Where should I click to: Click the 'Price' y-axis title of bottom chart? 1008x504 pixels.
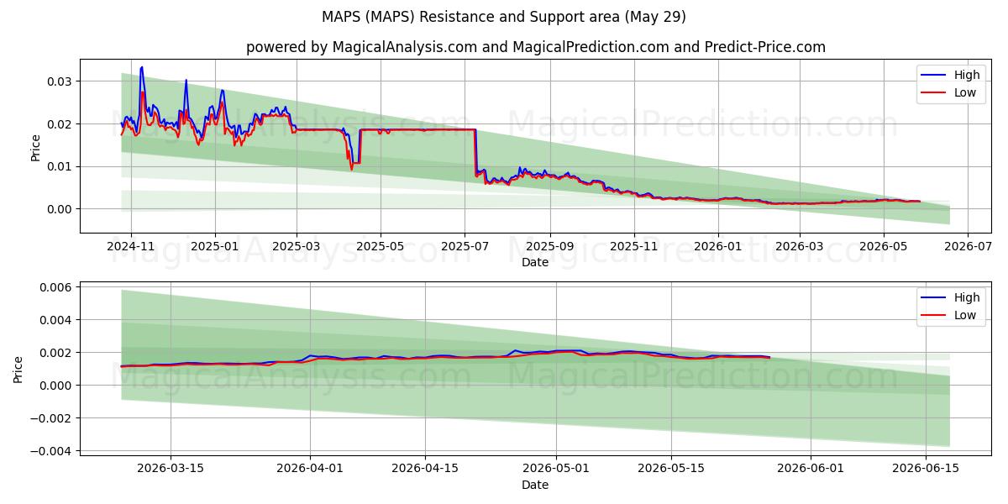(x=18, y=369)
